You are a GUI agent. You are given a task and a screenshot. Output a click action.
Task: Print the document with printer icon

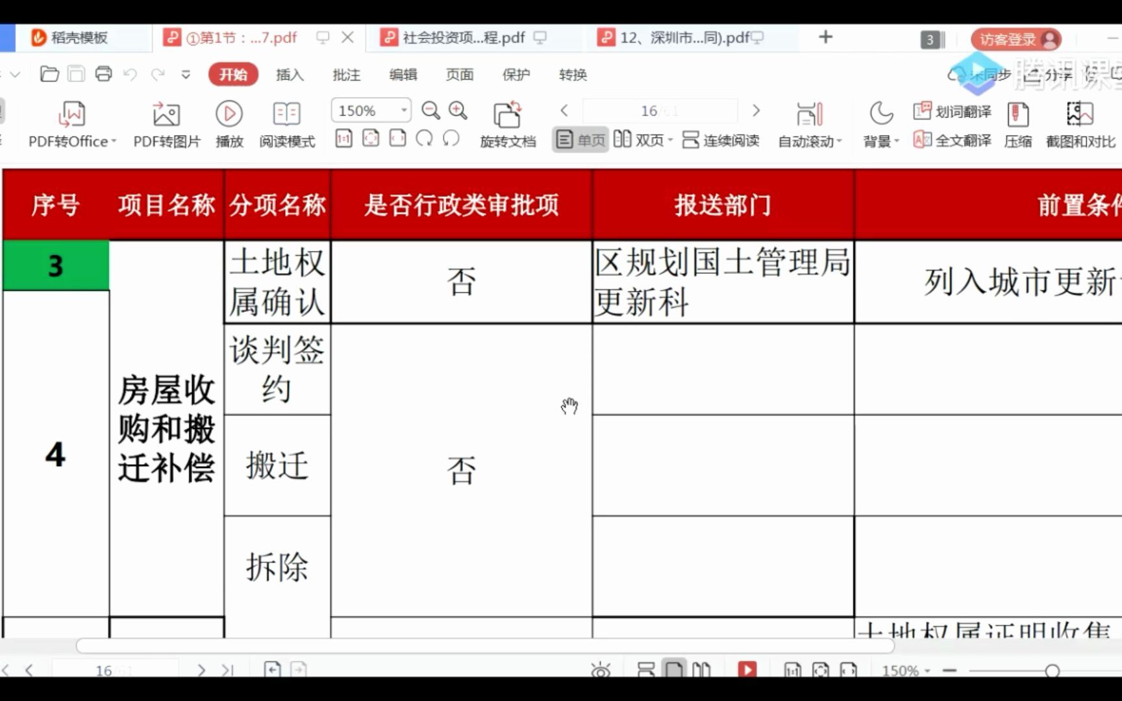104,74
